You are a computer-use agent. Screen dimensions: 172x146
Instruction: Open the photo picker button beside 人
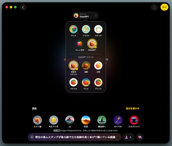coord(140,137)
